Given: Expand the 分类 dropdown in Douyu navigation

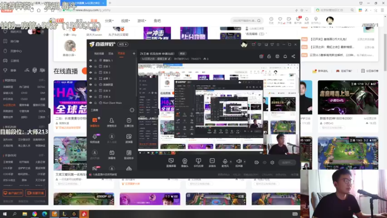Looking at the screenshot, I should [x=109, y=21].
